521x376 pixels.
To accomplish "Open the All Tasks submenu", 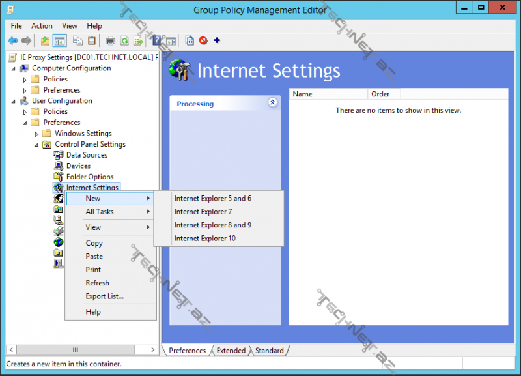I will [x=100, y=212].
